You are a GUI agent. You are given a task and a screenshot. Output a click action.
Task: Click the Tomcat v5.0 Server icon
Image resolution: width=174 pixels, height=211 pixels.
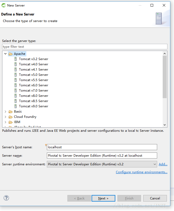[16, 75]
